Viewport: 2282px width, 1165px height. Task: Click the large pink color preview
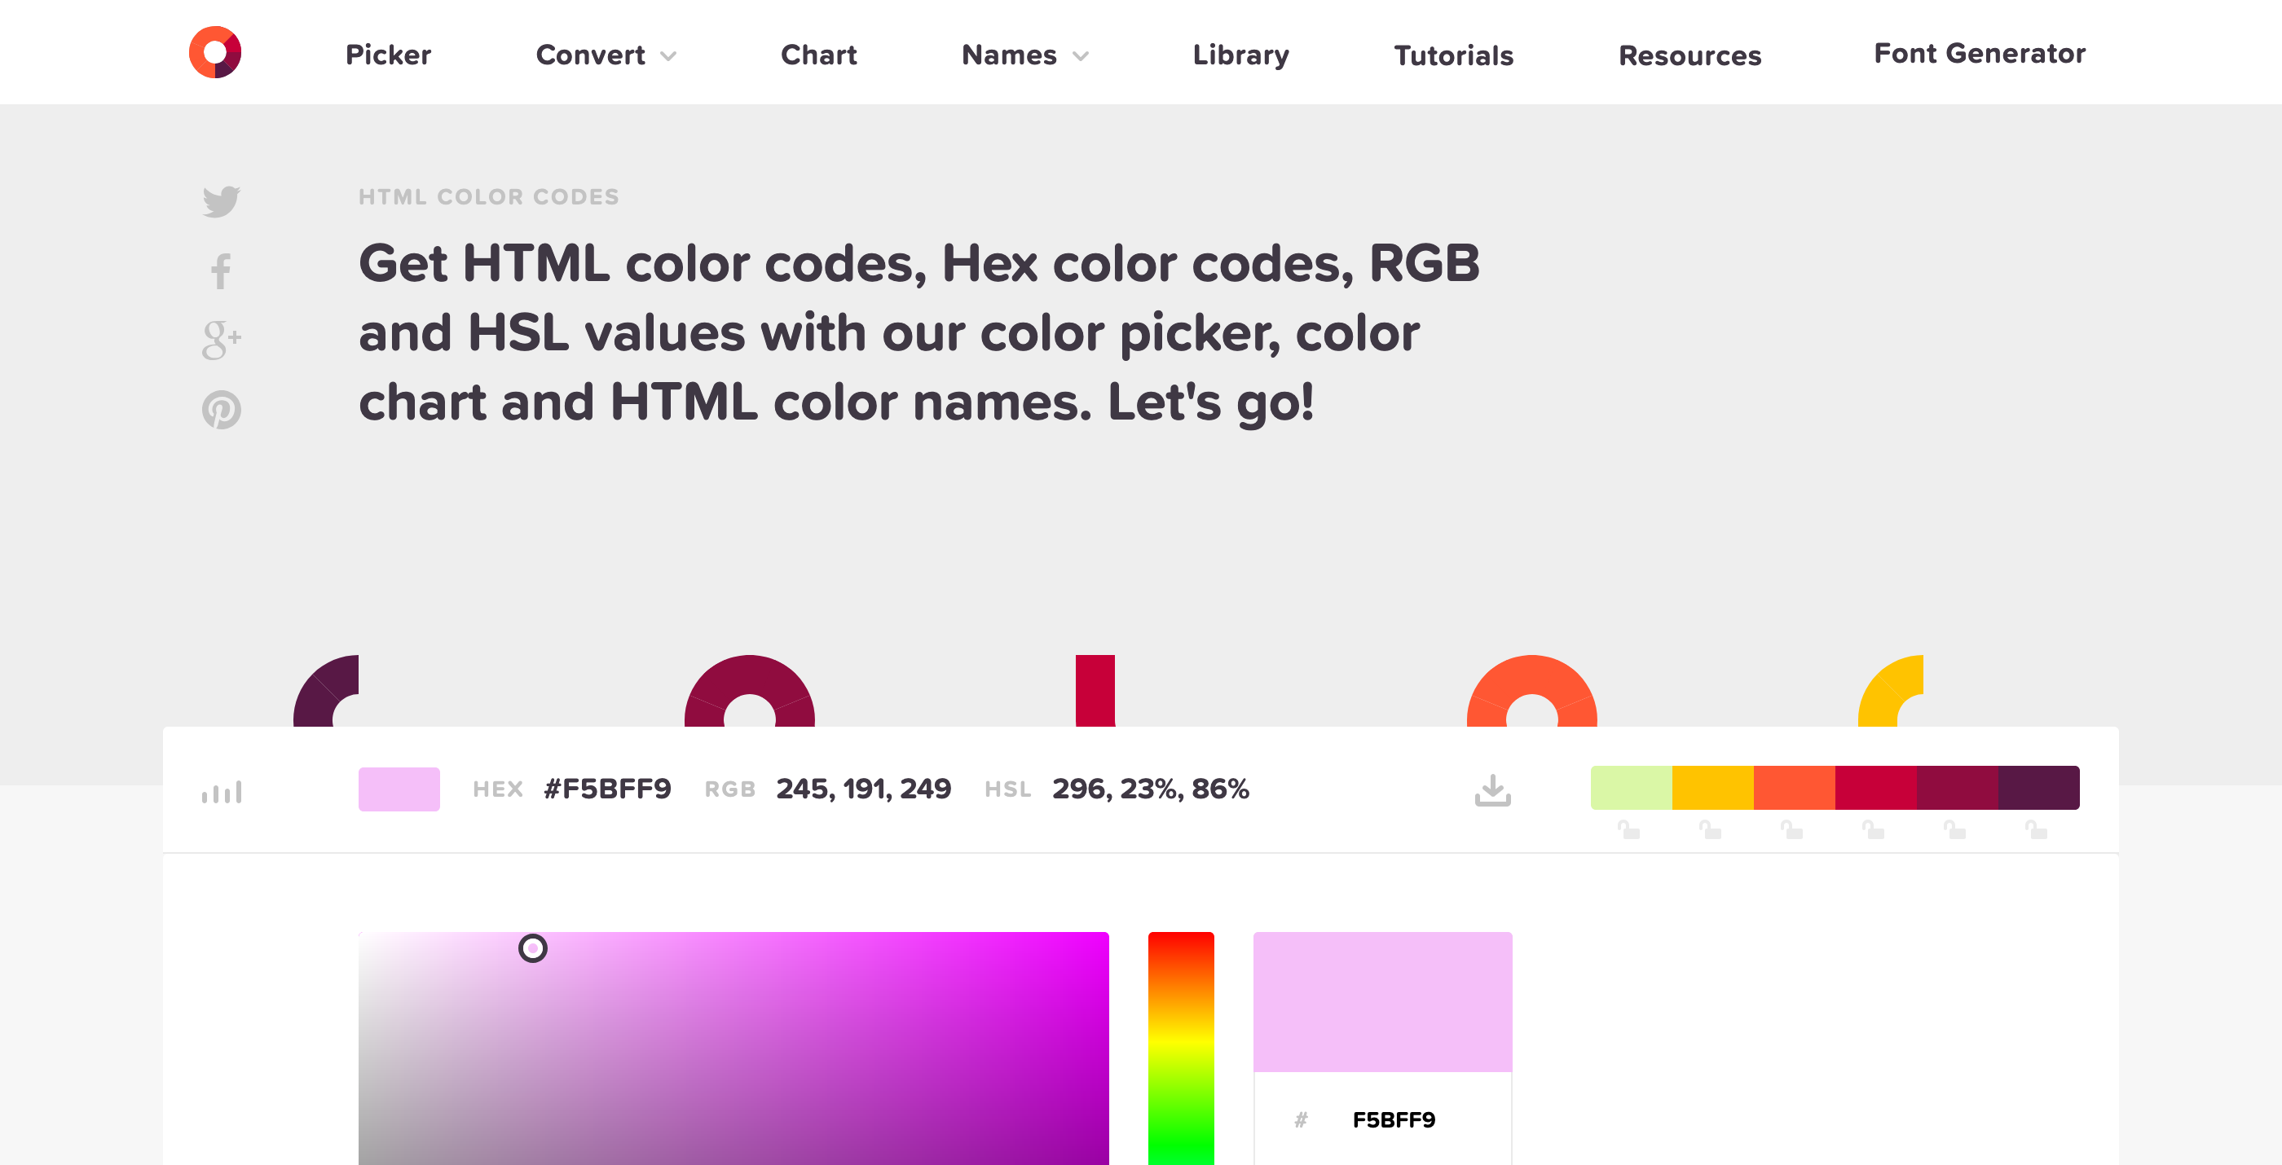coord(1383,1002)
